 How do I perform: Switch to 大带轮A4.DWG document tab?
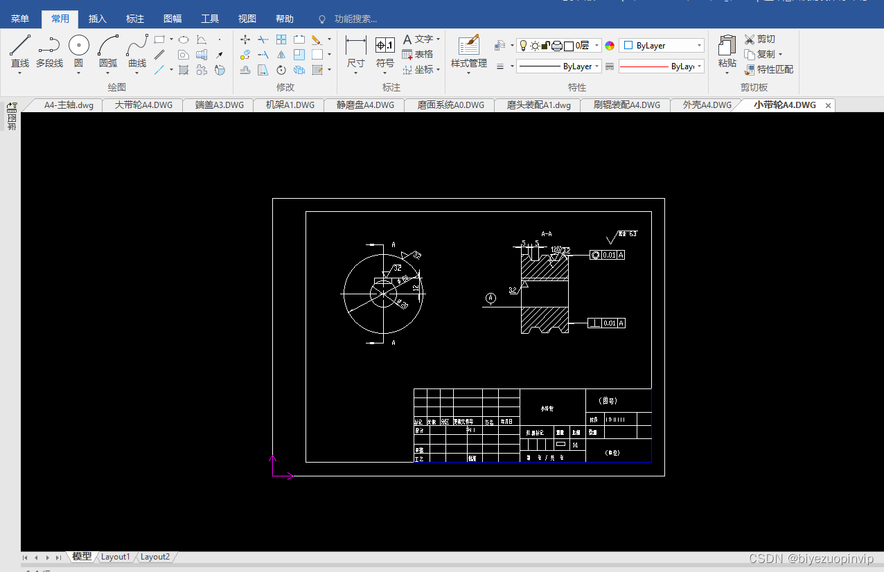click(143, 105)
